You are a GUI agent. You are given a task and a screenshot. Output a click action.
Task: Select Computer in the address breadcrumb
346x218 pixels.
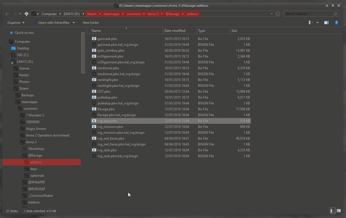click(49, 14)
